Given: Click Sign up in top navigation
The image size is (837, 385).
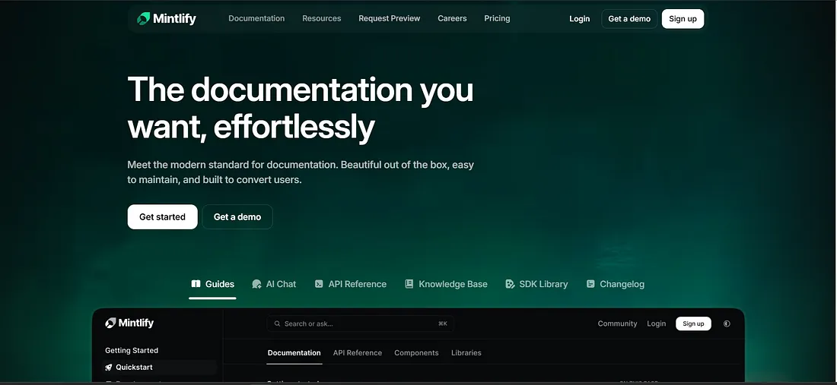Looking at the screenshot, I should [683, 19].
